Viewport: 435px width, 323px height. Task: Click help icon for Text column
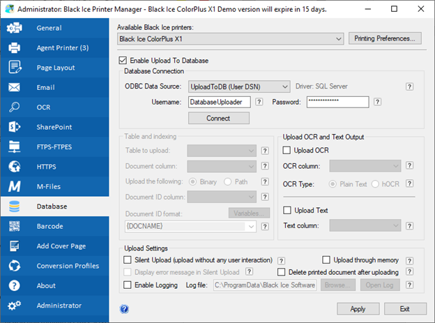pyautogui.click(x=409, y=226)
